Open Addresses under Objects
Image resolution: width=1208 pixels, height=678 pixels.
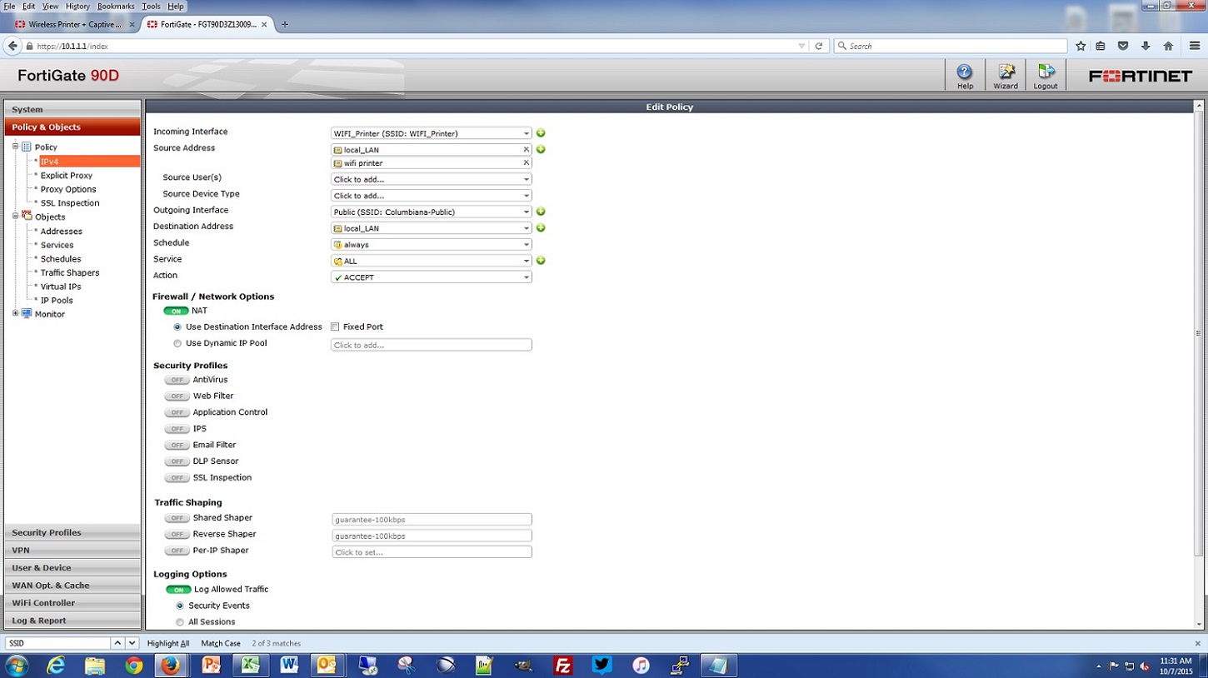tap(62, 232)
